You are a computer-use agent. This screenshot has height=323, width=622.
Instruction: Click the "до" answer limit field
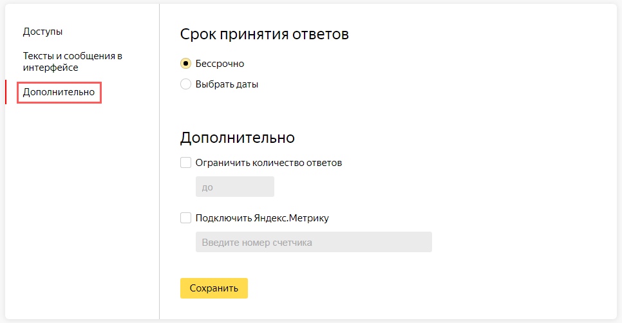pos(234,187)
